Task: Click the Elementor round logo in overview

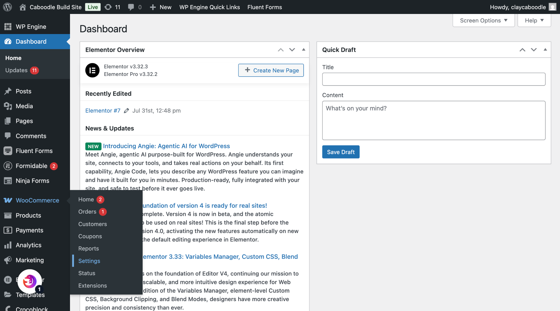Action: [x=92, y=70]
